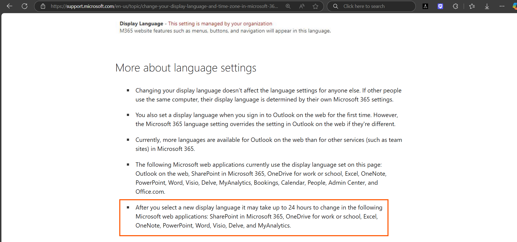The height and width of the screenshot is (242, 517).
Task: Focus the support.microsoft.com address bar URL
Action: coord(164,6)
